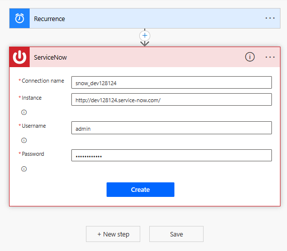Save the logic app flow
287x251 pixels.
pos(176,234)
